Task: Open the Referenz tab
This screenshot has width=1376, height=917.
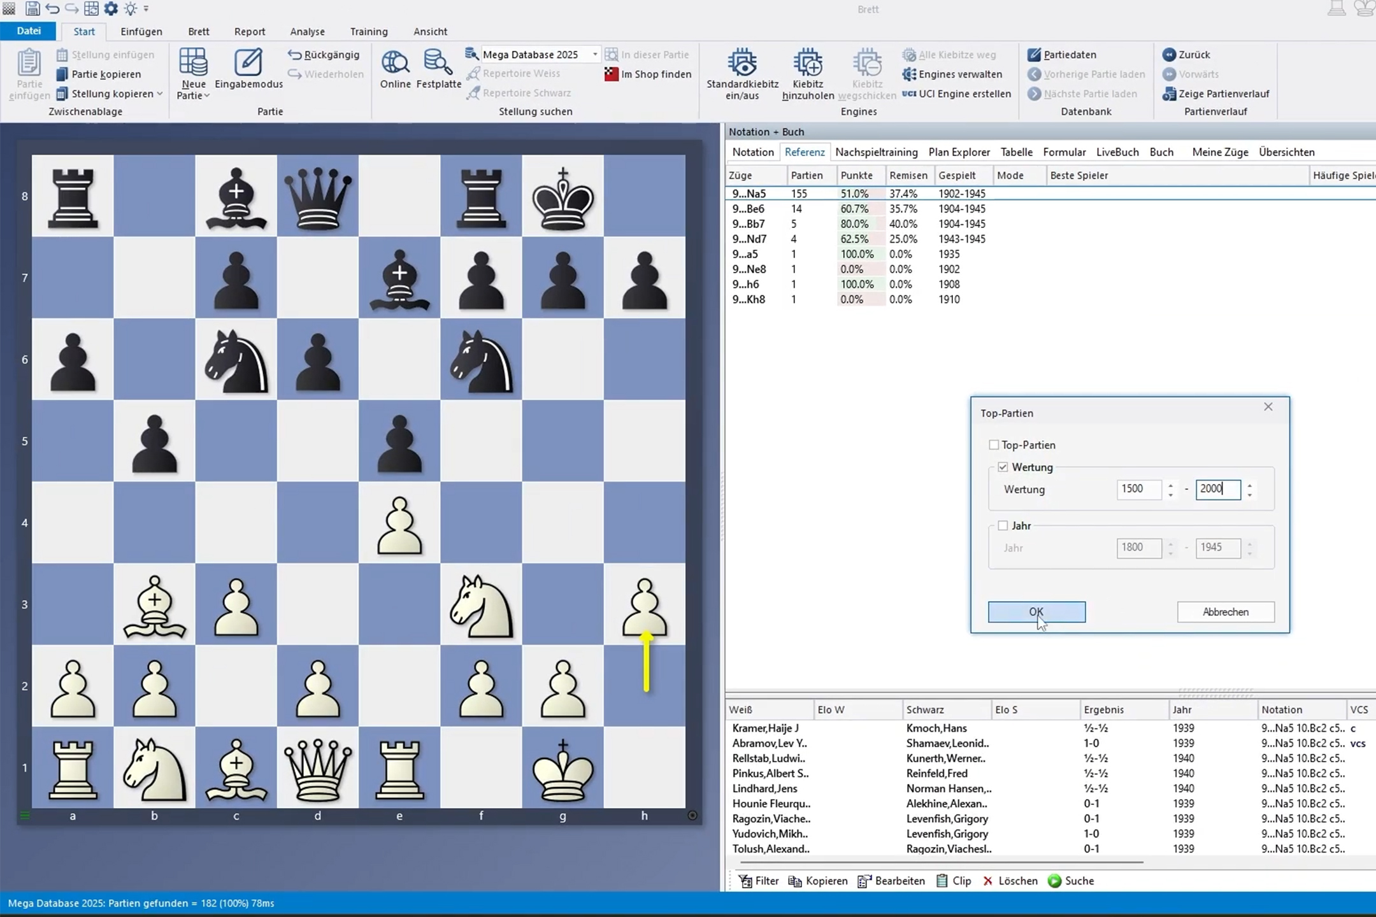Action: [x=804, y=152]
